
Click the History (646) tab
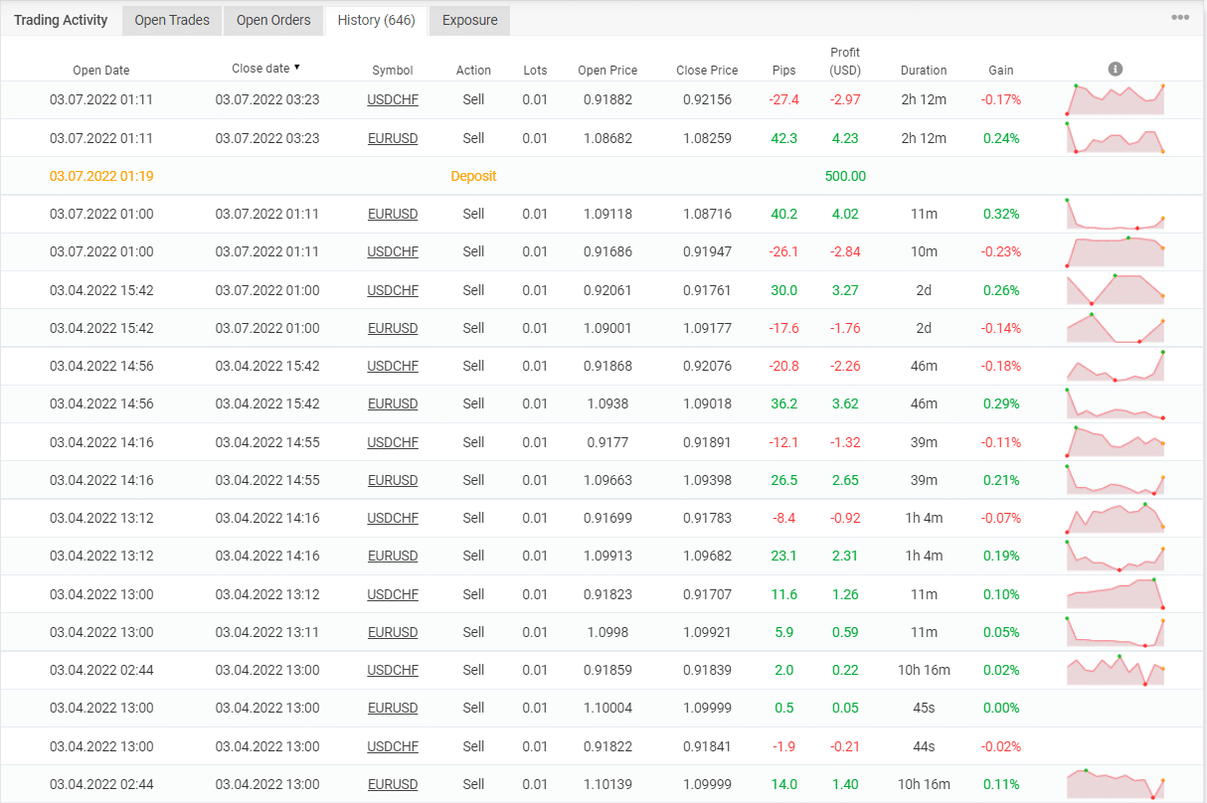(x=376, y=19)
